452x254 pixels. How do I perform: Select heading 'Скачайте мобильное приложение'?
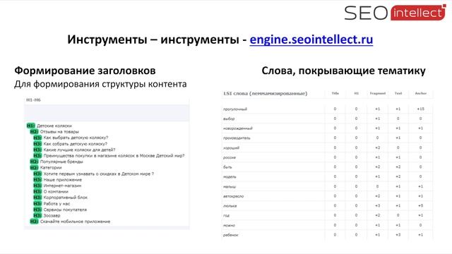[x=76, y=222]
